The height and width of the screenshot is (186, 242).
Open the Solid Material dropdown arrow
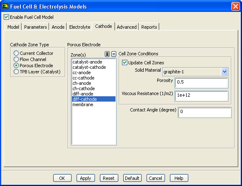[x=224, y=72]
